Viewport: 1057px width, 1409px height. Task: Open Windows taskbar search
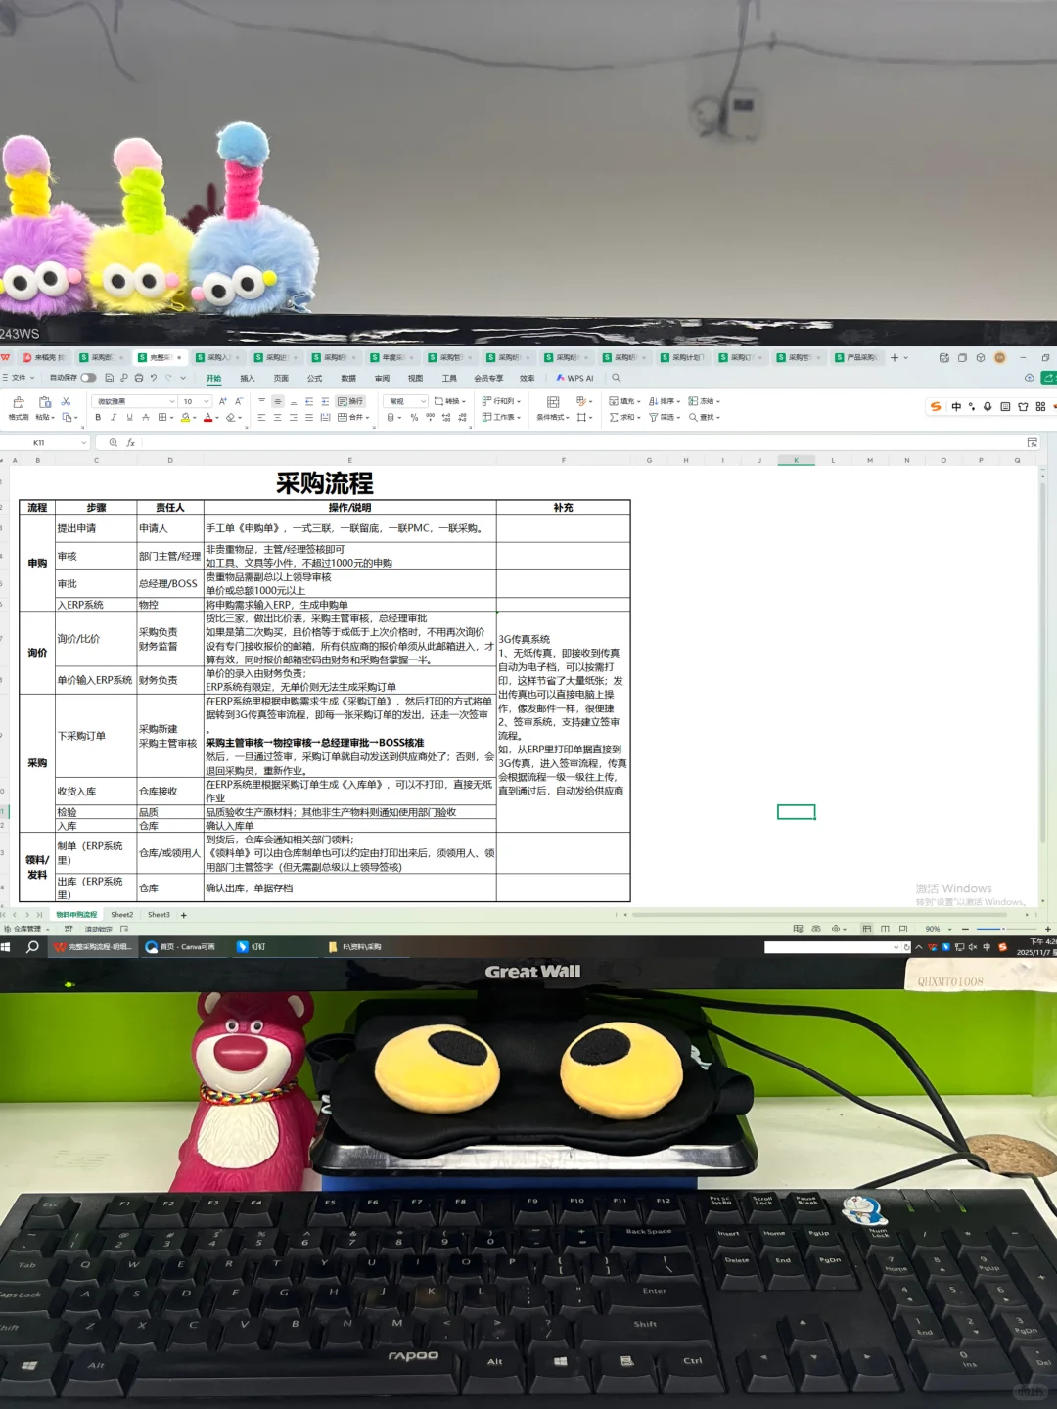pos(32,947)
